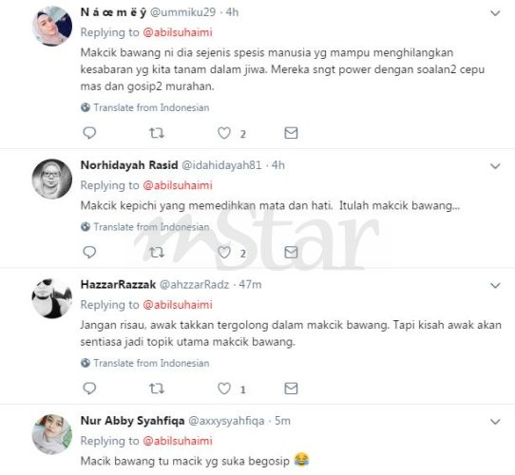
Task: Open @abilsuhaimi mention in HazzarRazzak's reply
Action: pyautogui.click(x=178, y=305)
